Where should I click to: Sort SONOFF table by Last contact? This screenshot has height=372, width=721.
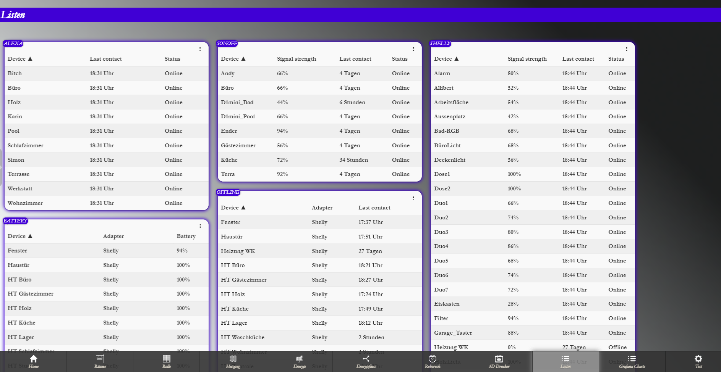(x=355, y=59)
